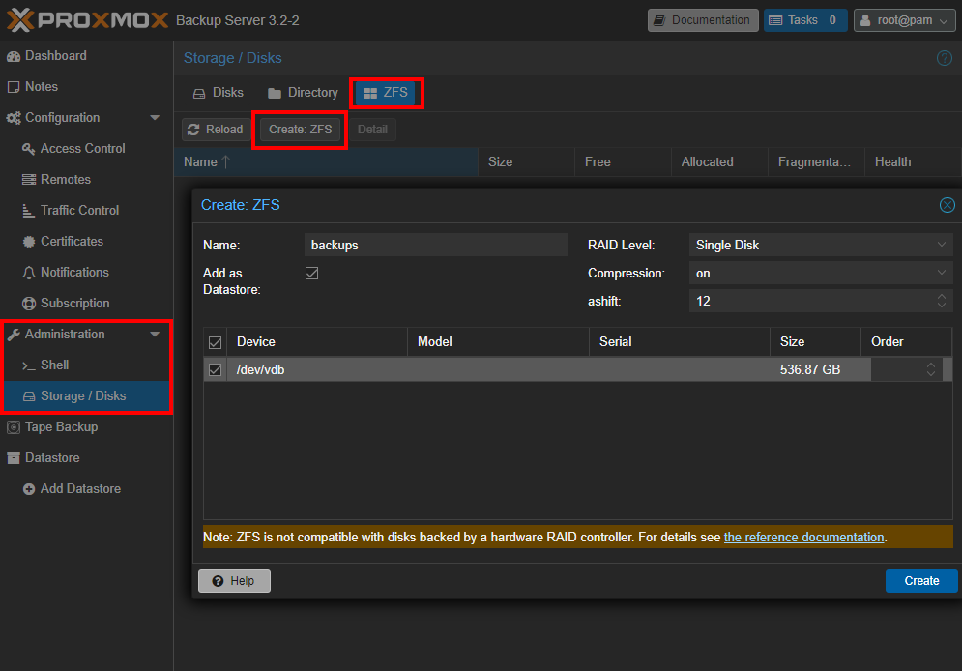Collapse the Administration section arrow
Image resolution: width=962 pixels, height=671 pixels.
pyautogui.click(x=155, y=335)
